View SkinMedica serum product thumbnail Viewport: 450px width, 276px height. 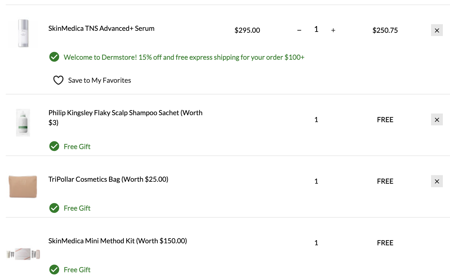click(x=23, y=33)
